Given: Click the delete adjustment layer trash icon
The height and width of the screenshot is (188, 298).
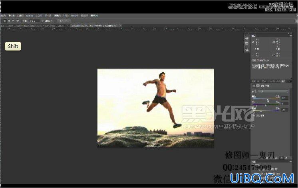Looking at the screenshot, I should (286, 158).
